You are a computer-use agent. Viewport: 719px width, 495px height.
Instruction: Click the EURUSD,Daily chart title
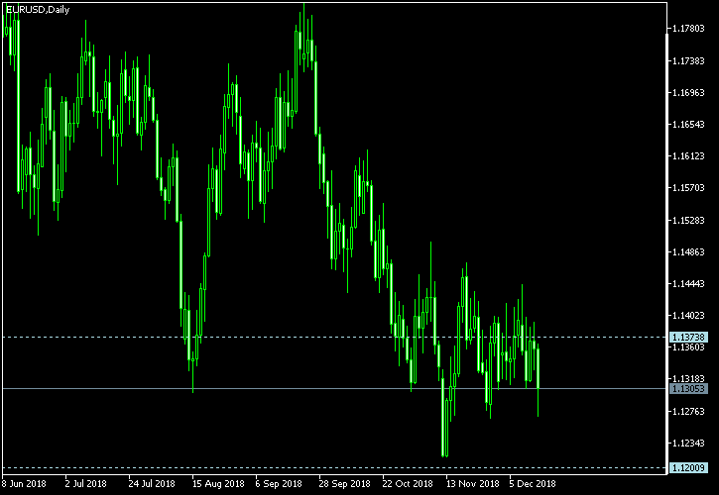pos(38,10)
